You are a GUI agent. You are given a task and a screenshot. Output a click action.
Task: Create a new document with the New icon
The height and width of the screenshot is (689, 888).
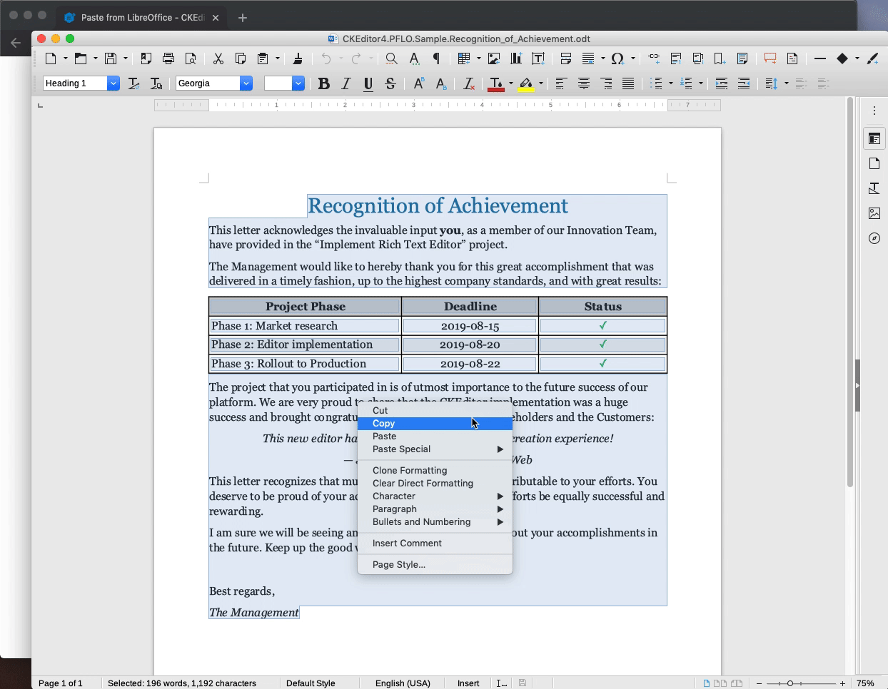click(51, 58)
